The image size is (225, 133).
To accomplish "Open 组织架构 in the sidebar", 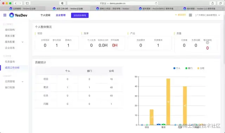I will (x=10, y=30).
